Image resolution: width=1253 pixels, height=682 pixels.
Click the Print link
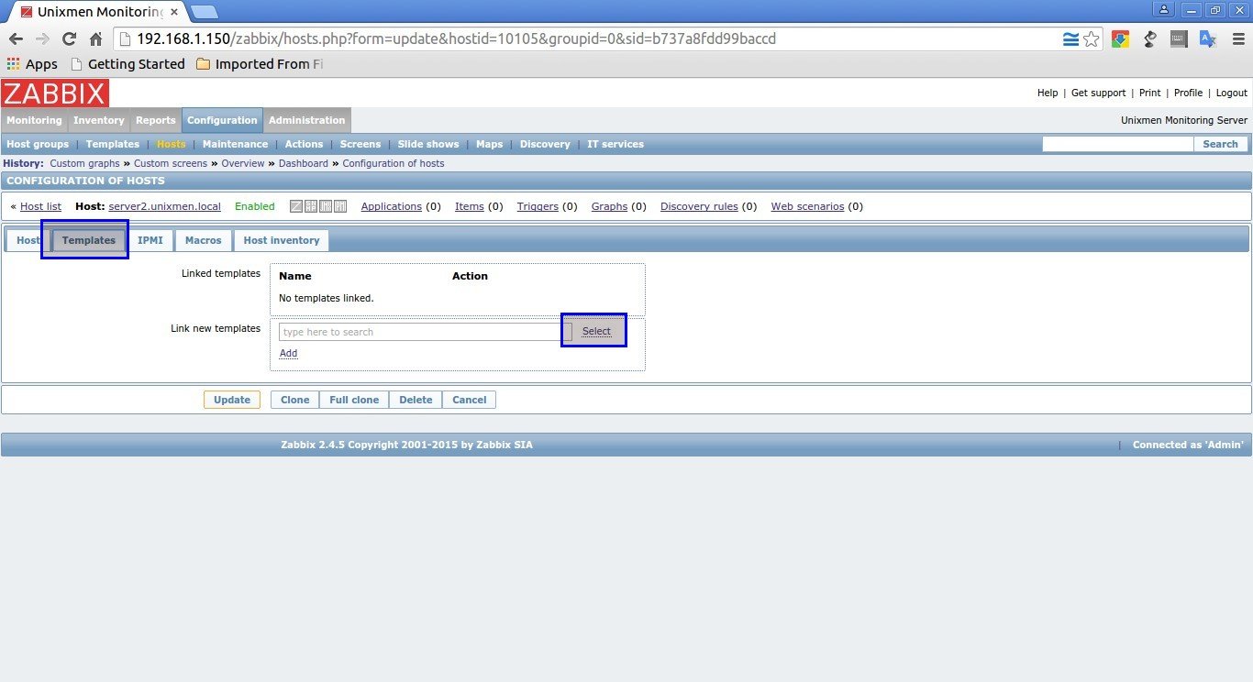1150,93
